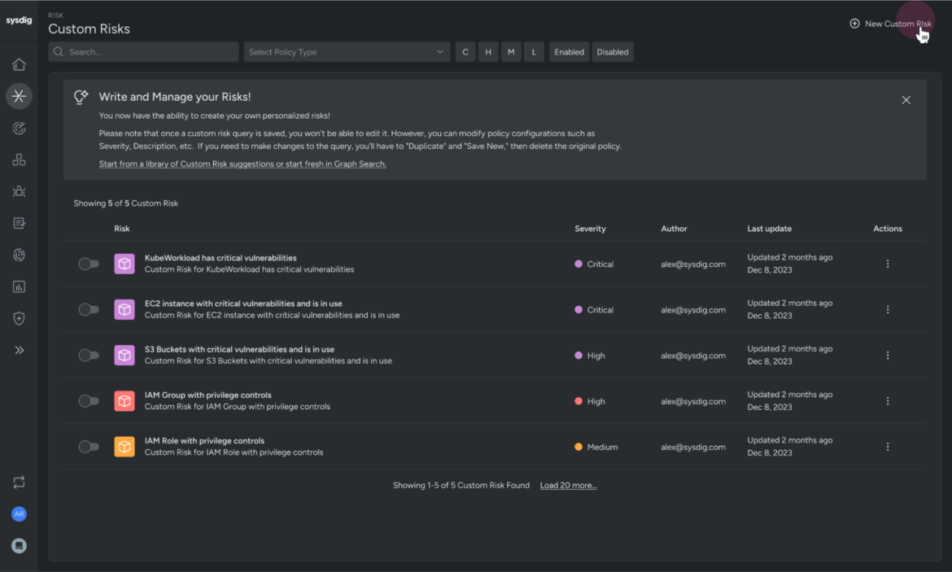The width and height of the screenshot is (952, 572).
Task: Filter by Disabled risks
Action: coord(613,52)
